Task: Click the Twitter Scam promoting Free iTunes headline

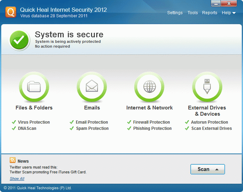Action: point(48,172)
